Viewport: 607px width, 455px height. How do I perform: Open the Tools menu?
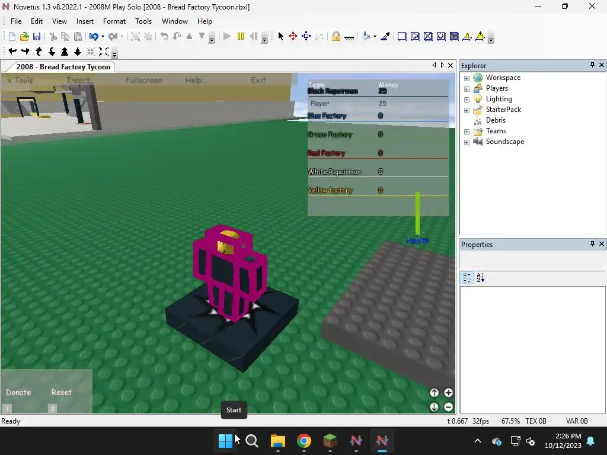[x=143, y=21]
